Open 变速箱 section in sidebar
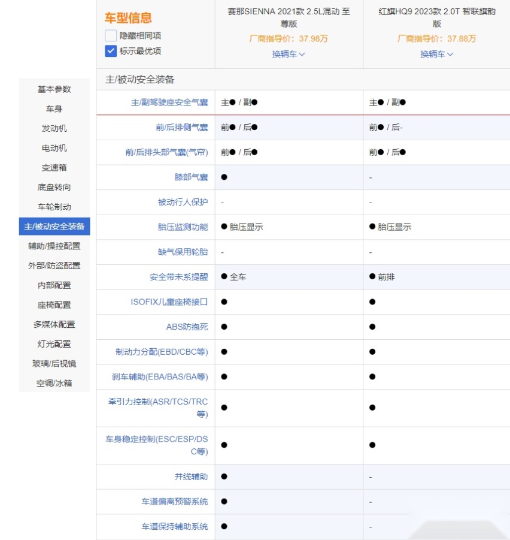The image size is (510, 540). click(54, 168)
